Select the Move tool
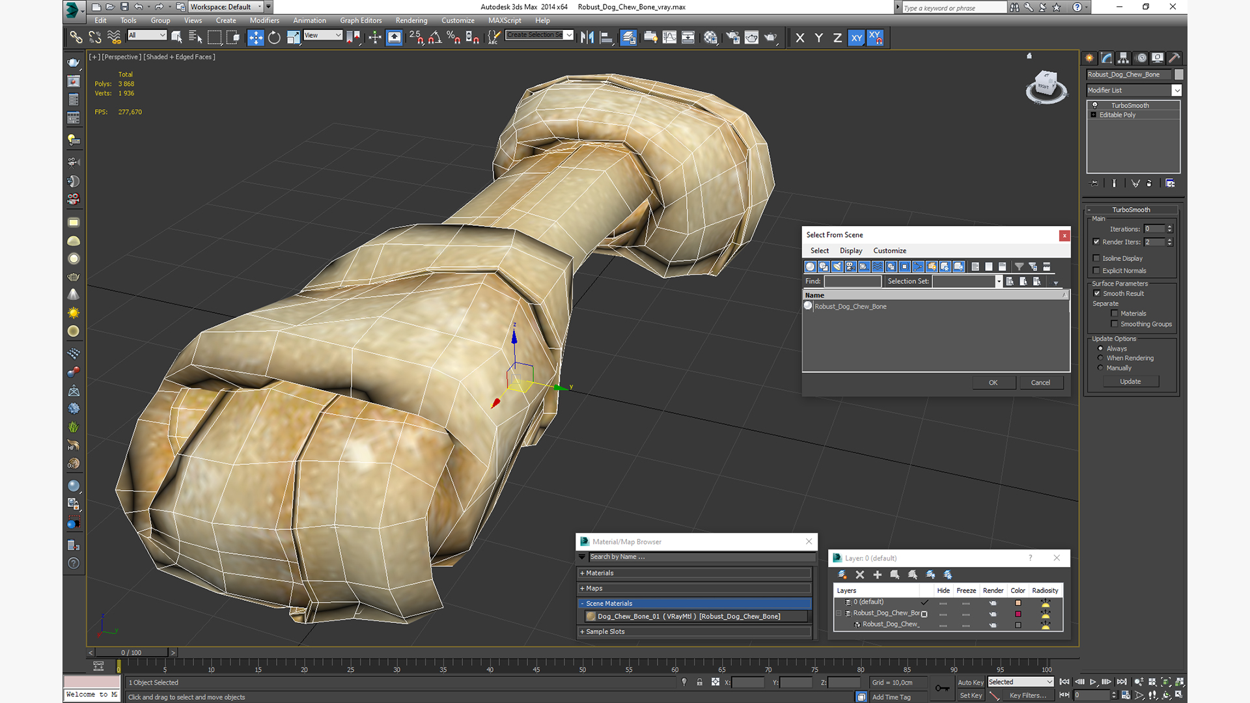The height and width of the screenshot is (703, 1250). click(x=255, y=38)
